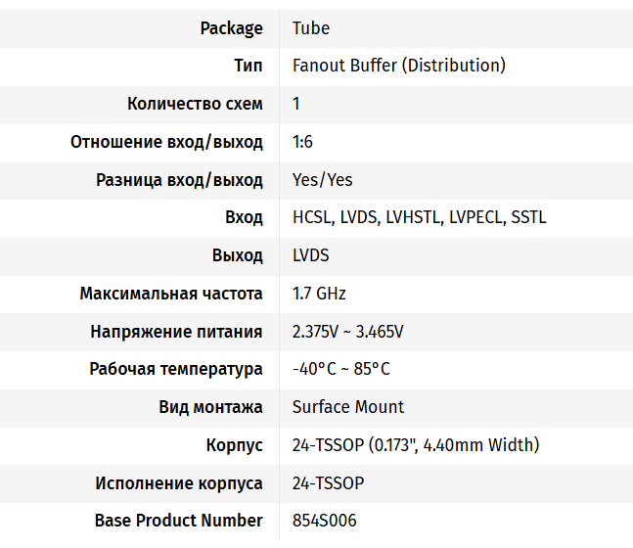Click the "Количество схем" row label
633x548 pixels.
(195, 104)
